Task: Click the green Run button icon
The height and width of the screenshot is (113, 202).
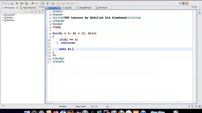Action: pos(21,3)
